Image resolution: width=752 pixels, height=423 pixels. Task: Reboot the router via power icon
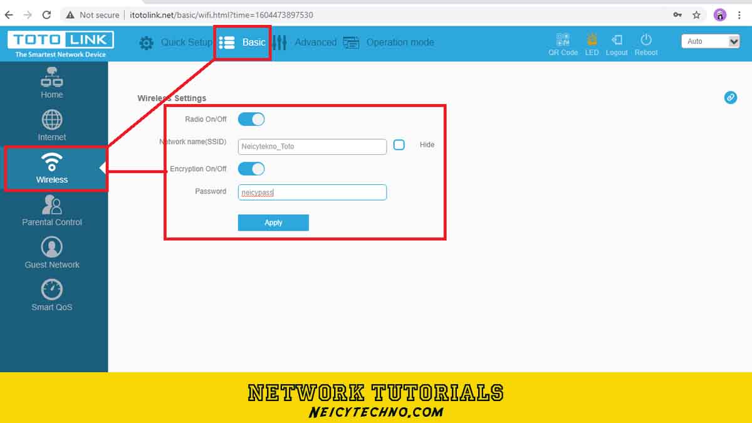[646, 39]
